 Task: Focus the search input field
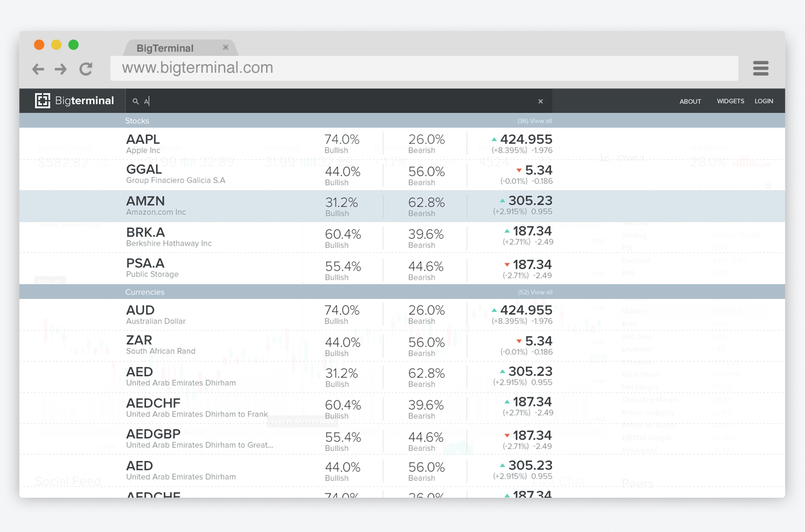click(x=338, y=101)
